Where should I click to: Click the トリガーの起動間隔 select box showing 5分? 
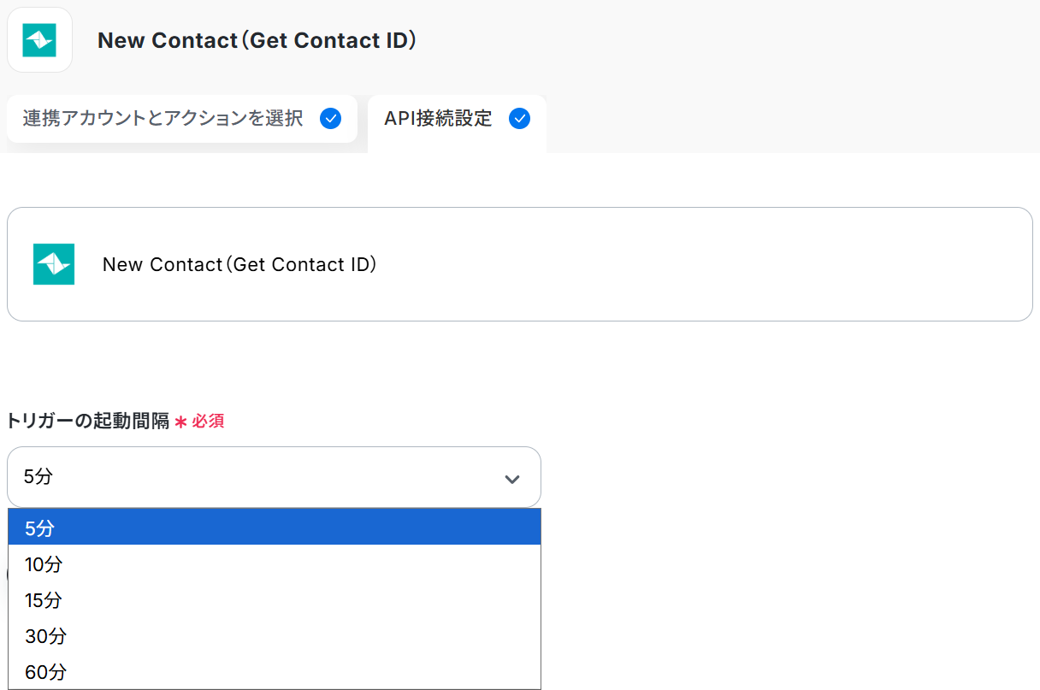[x=257, y=477]
